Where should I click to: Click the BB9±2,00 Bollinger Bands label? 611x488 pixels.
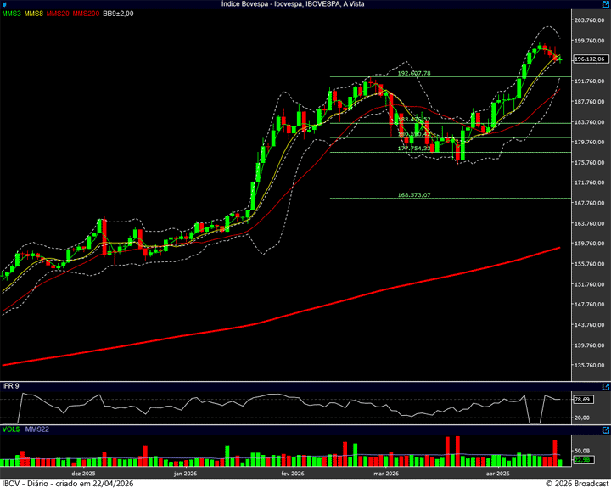(x=119, y=14)
